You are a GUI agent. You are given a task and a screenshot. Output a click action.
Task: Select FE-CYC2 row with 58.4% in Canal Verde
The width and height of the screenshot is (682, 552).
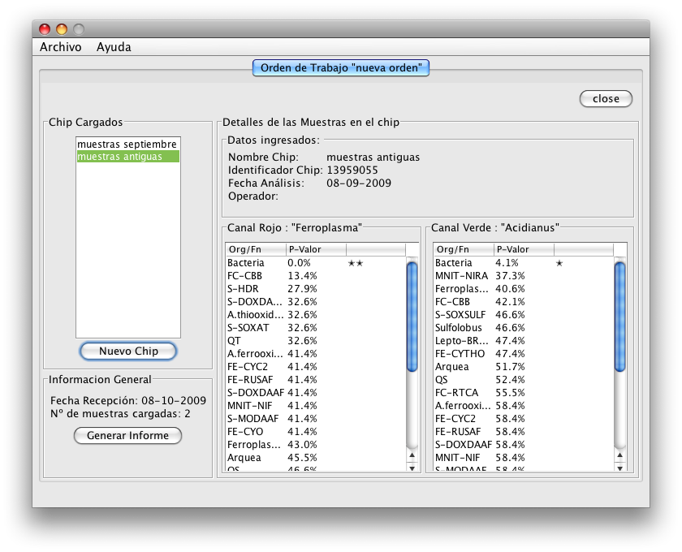(524, 419)
